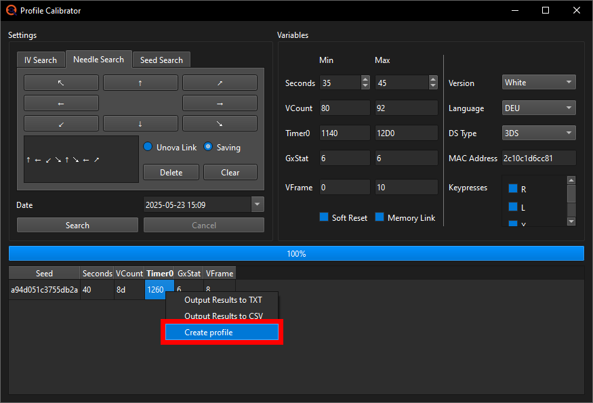Viewport: 593px width, 403px height.
Task: Click the 100% progress bar
Action: [x=296, y=253]
